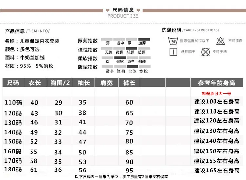Click the 柔软指数 label
This screenshot has height=180, width=246.
pos(88,58)
